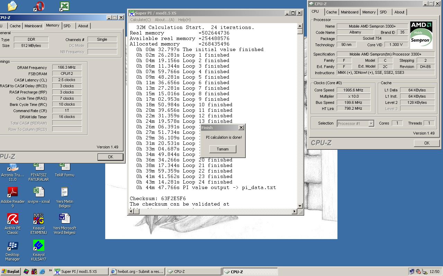The width and height of the screenshot is (443, 276).
Task: Click first quick launch icon beside Başlat
Action: coord(26,272)
